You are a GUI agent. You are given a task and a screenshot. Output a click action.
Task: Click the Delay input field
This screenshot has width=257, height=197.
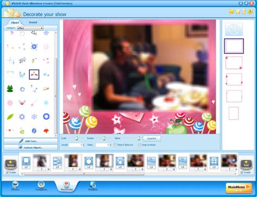coord(102,145)
